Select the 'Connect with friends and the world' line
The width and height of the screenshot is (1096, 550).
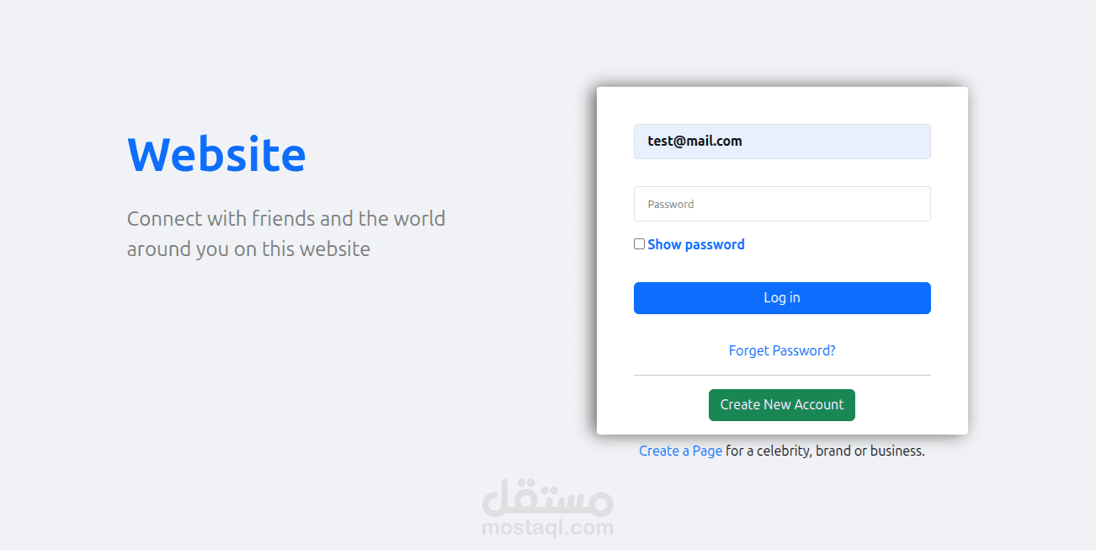point(286,219)
